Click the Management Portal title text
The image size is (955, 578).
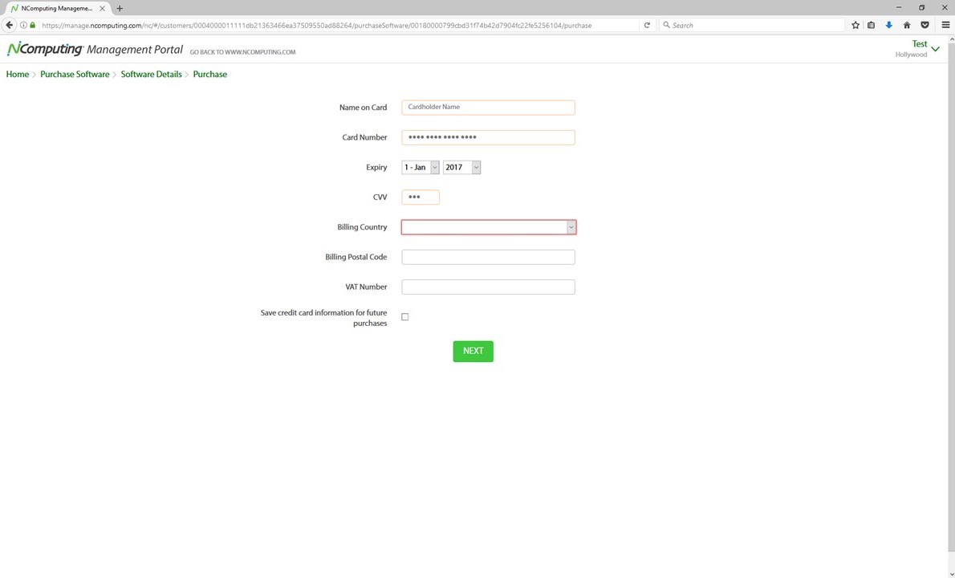click(135, 49)
